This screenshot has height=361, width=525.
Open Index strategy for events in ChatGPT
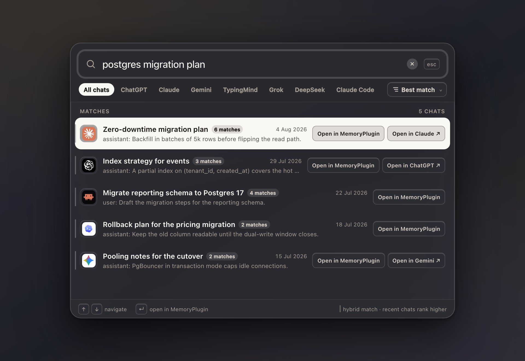[x=413, y=165]
